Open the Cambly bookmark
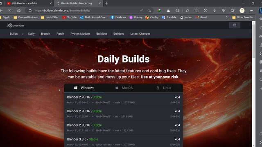Screen dimensions: 262x147 152,17
